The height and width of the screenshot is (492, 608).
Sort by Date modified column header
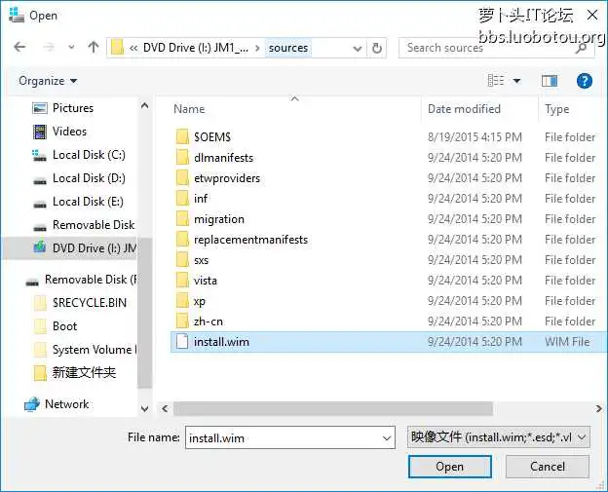464,109
